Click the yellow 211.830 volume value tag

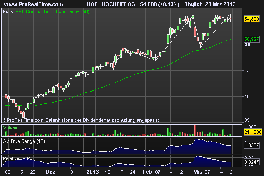tap(253, 132)
